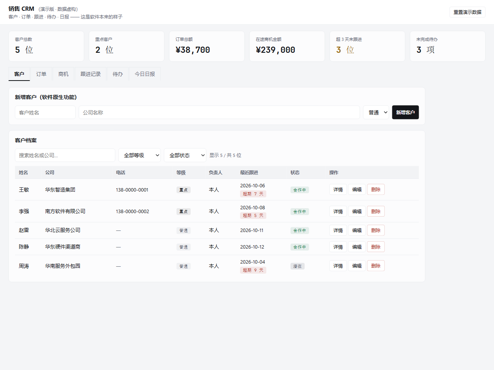Go to the 待办 tab
This screenshot has height=370, width=494.
coord(118,74)
